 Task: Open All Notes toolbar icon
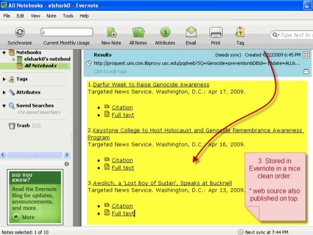138,32
